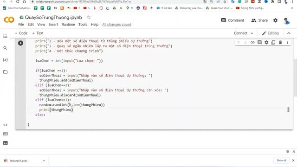This screenshot has width=297, height=167.
Task: Open the command palette icon in sidebar
Action: (5, 134)
